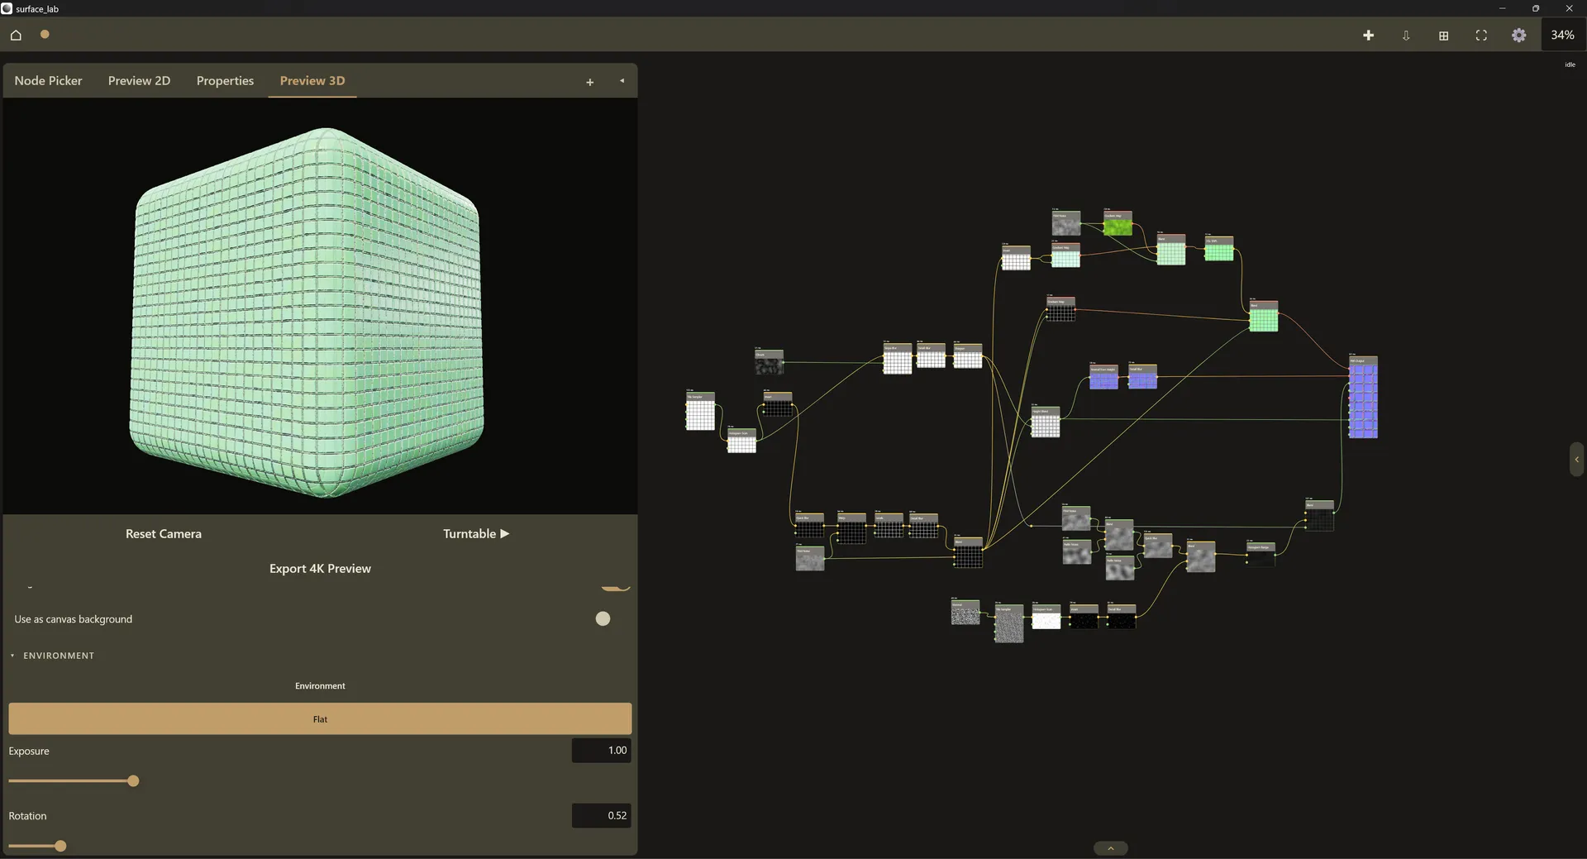Select the bright green Gradient Map node
Screen dimensions: 1587x859
tap(1118, 223)
